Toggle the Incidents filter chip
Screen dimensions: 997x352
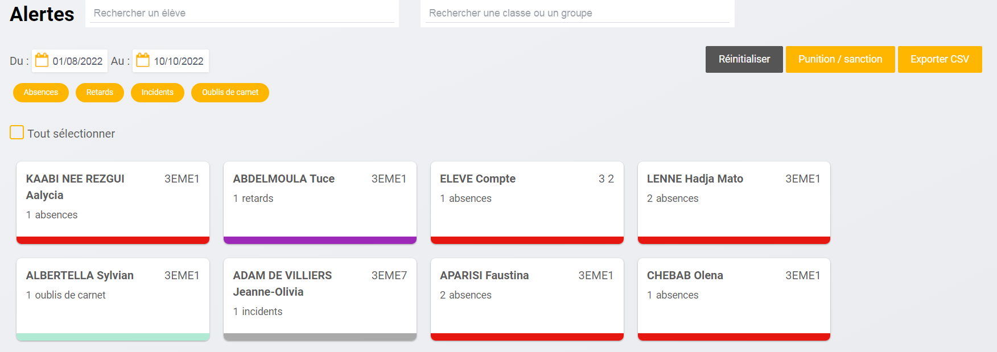158,92
